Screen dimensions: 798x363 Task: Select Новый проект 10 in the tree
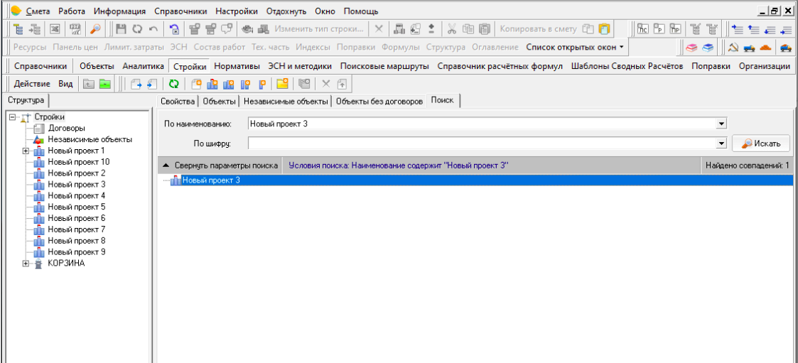click(x=79, y=163)
